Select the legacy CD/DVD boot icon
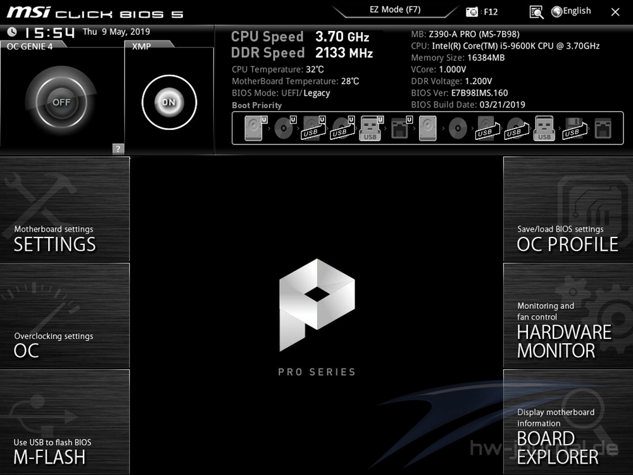 (x=458, y=129)
